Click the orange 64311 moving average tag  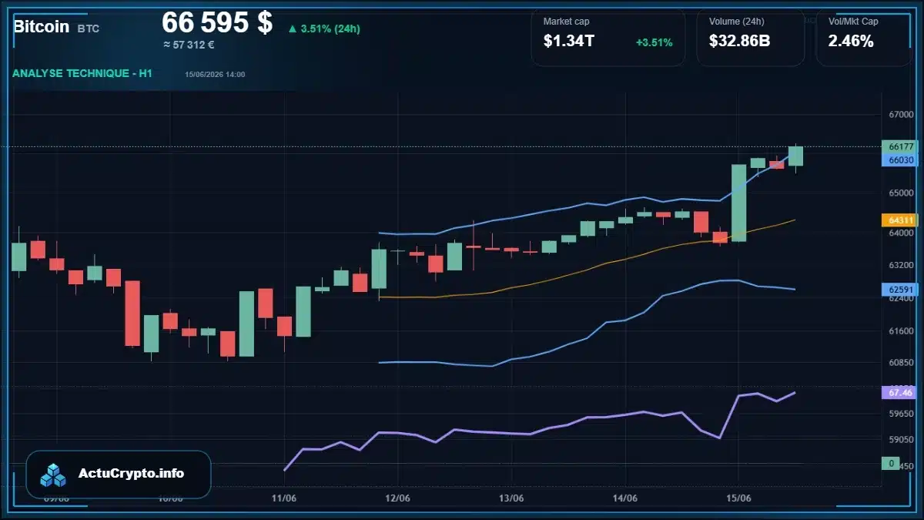tap(899, 220)
